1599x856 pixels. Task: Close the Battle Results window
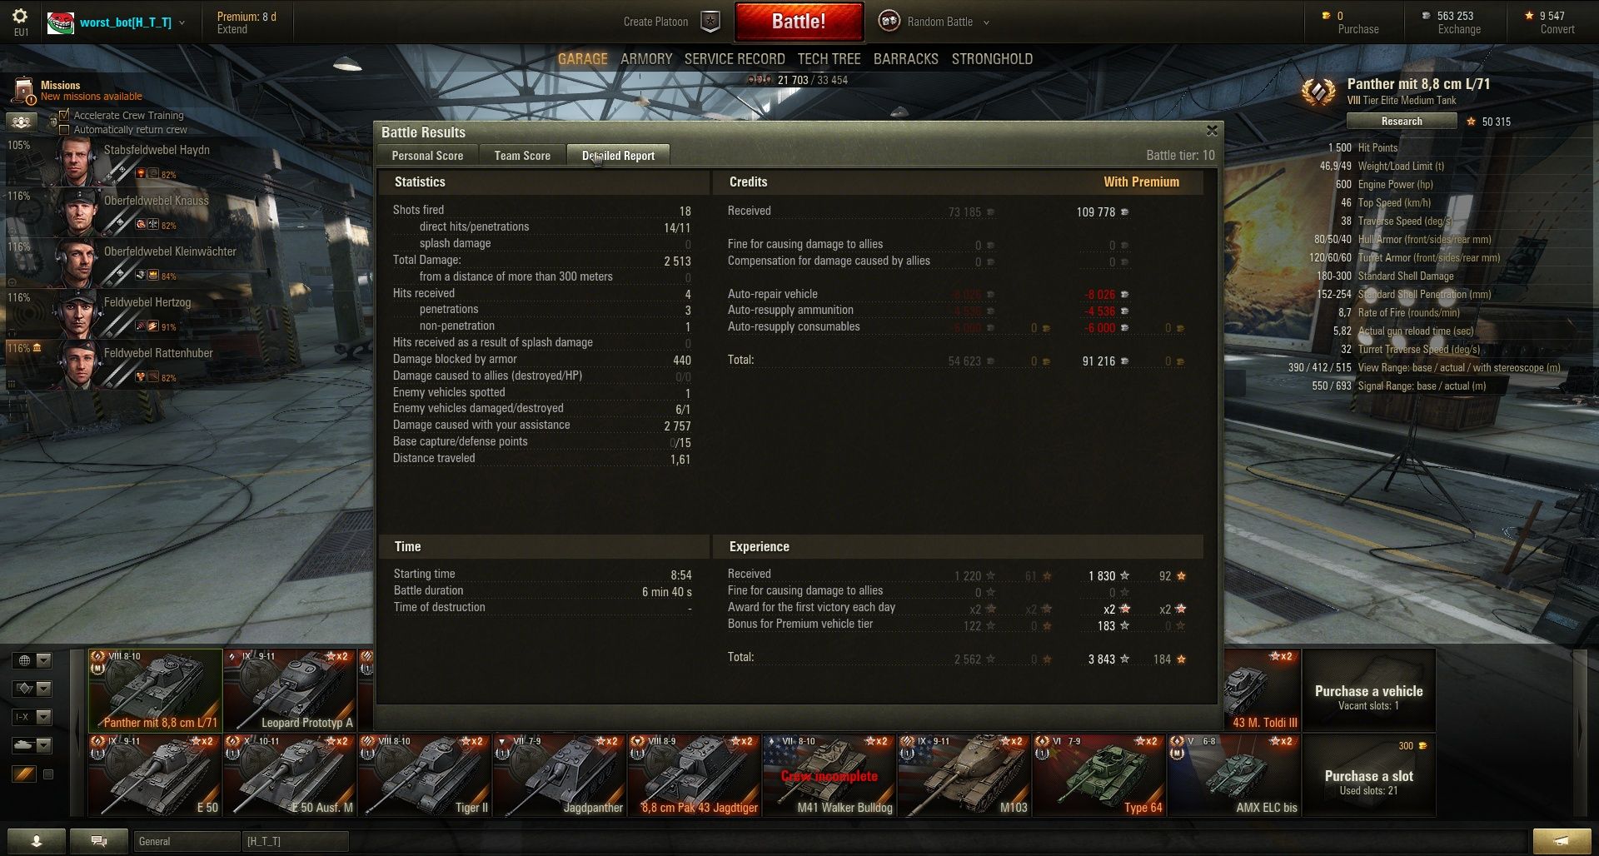pyautogui.click(x=1212, y=131)
